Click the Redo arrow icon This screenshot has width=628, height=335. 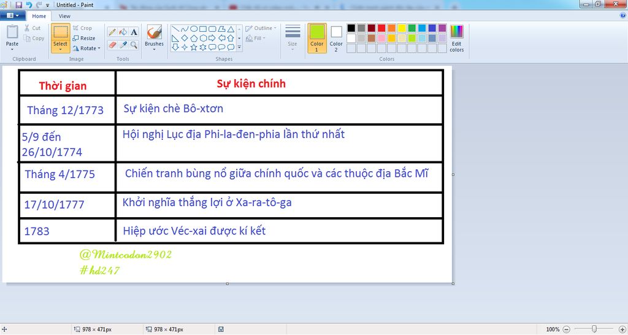point(39,5)
